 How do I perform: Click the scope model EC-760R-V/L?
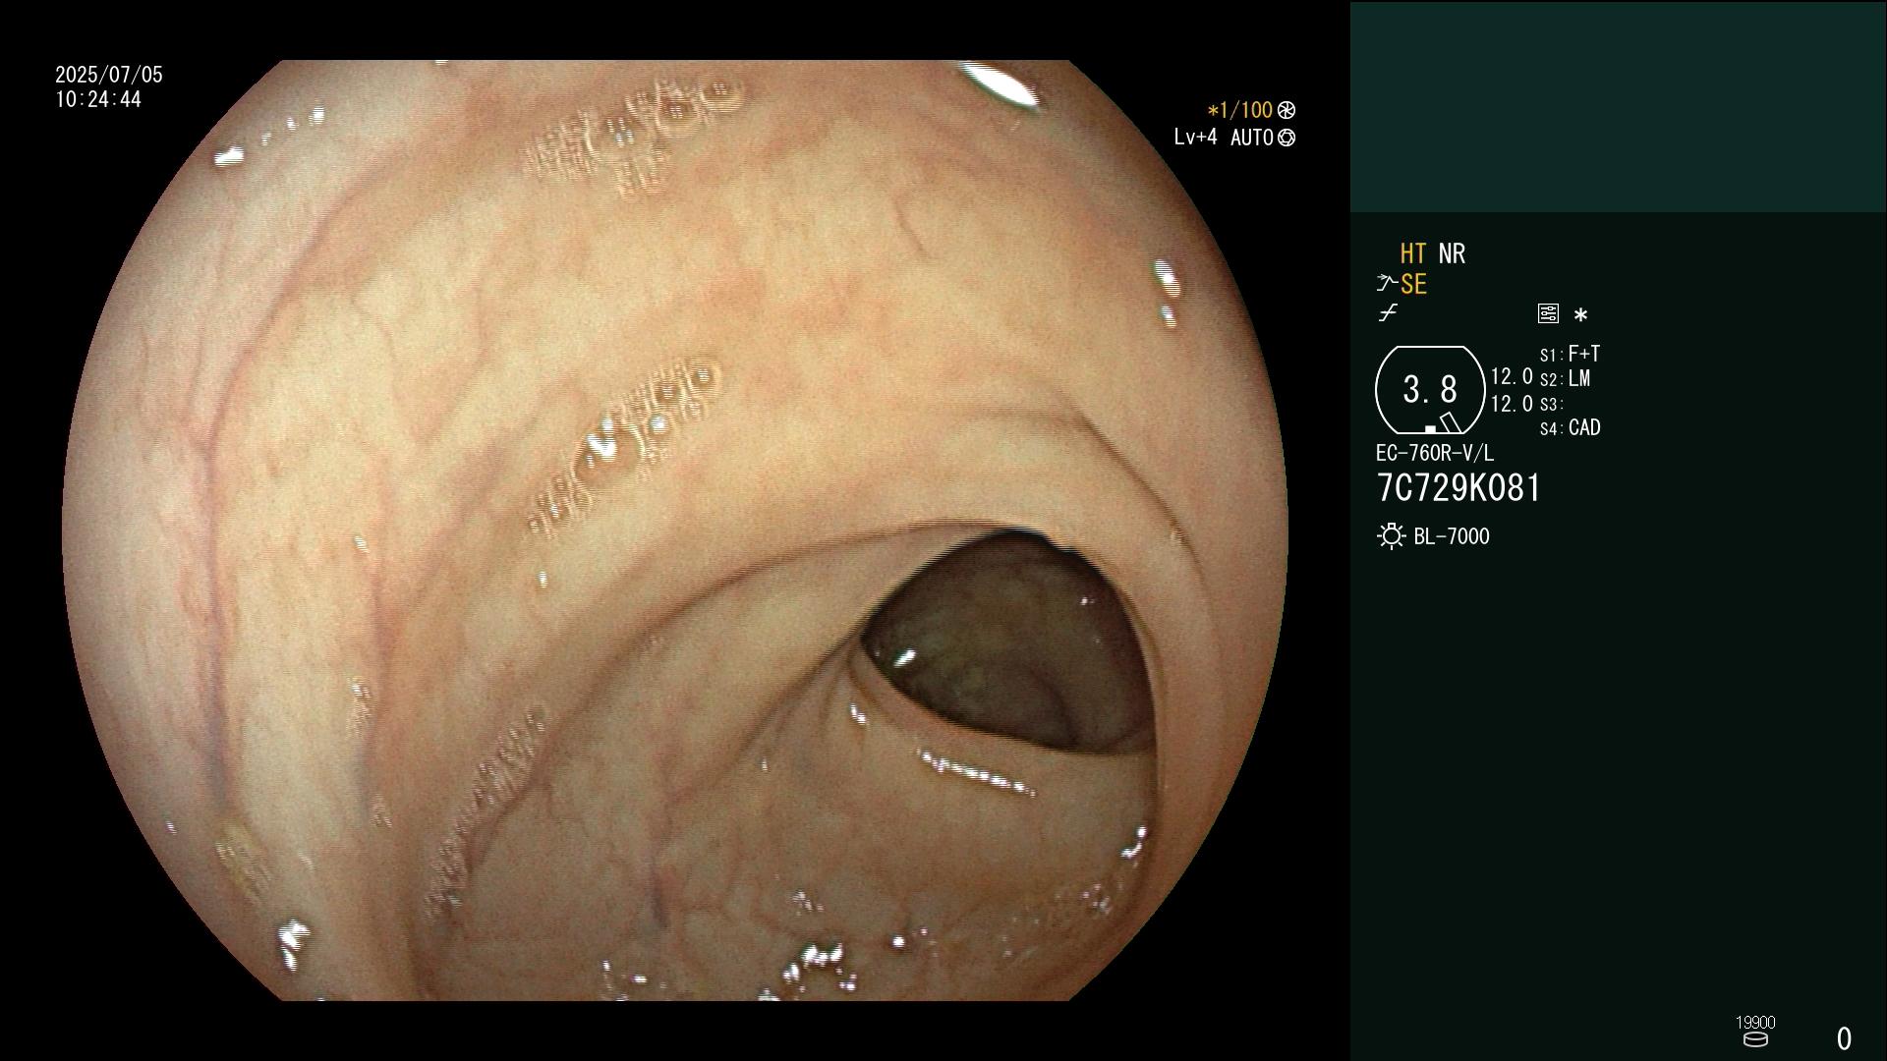pos(1435,453)
